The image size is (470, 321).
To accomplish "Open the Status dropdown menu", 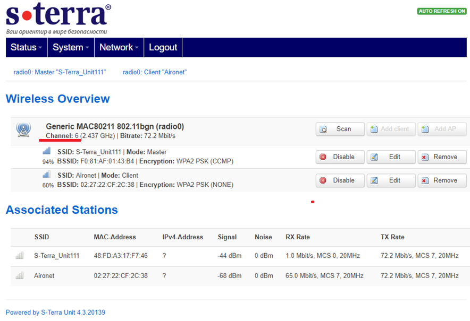I will (x=27, y=47).
